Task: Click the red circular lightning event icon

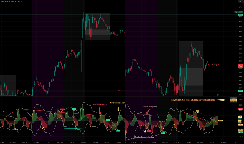Action: (218, 95)
